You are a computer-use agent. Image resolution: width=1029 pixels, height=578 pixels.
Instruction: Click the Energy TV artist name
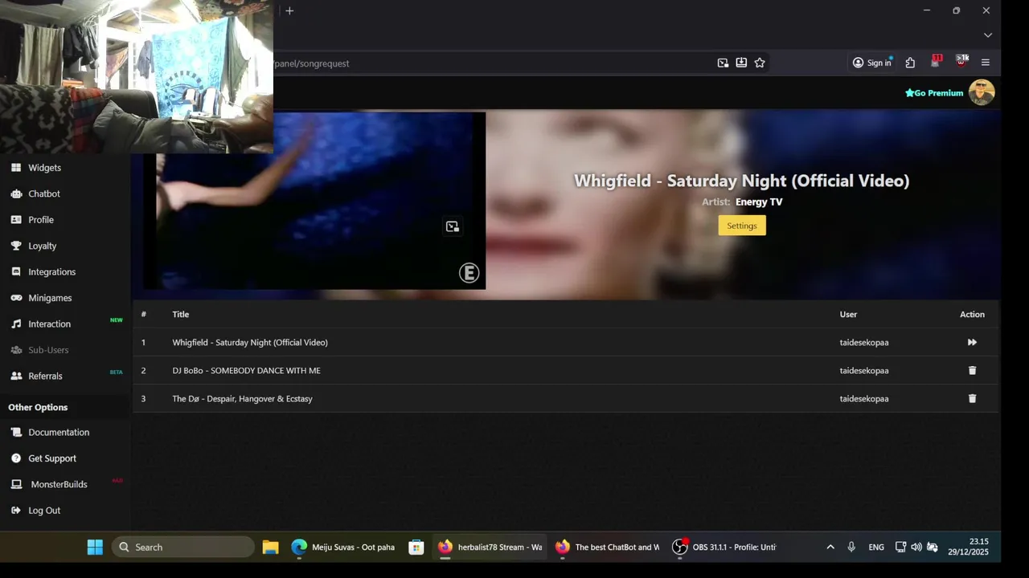759,202
